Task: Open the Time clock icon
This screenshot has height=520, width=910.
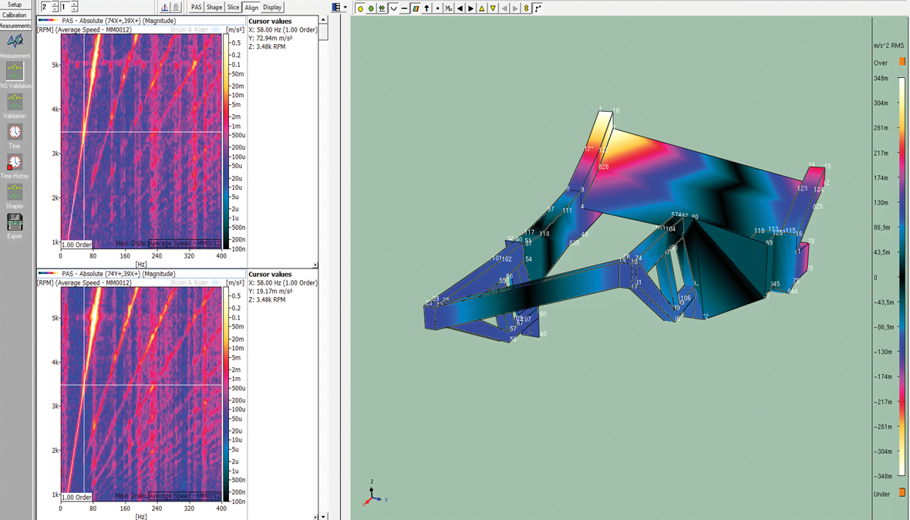Action: click(x=15, y=132)
